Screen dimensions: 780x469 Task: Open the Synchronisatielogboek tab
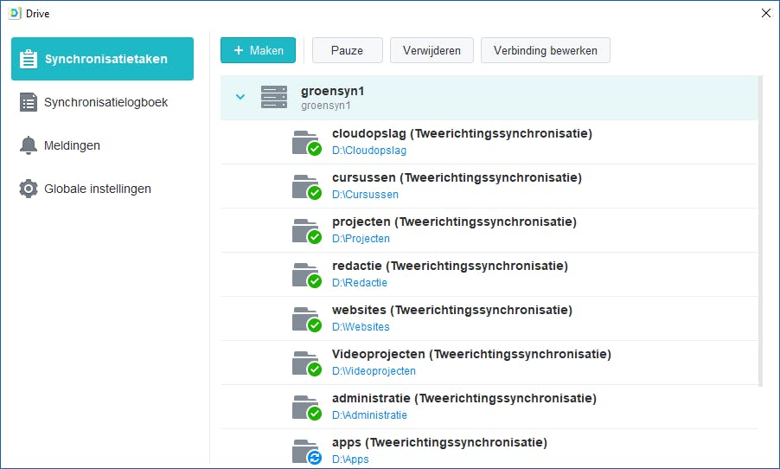pos(103,102)
